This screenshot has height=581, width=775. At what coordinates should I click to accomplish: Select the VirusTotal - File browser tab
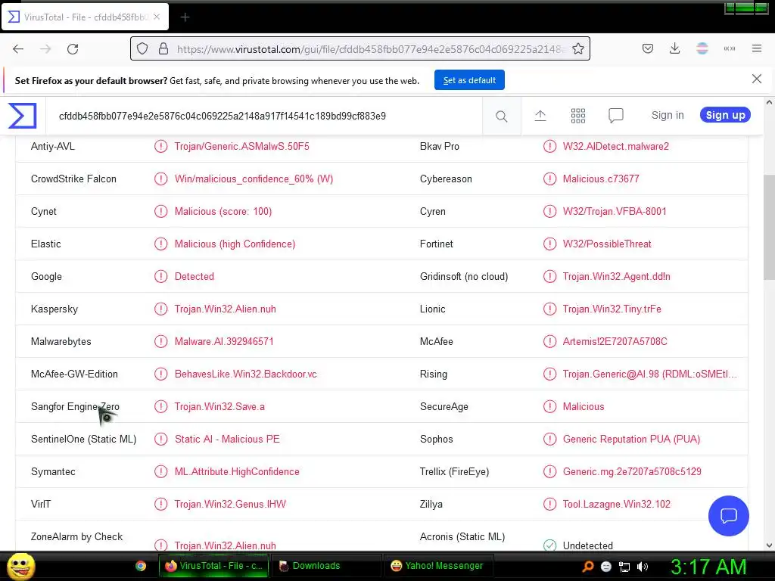pyautogui.click(x=85, y=17)
